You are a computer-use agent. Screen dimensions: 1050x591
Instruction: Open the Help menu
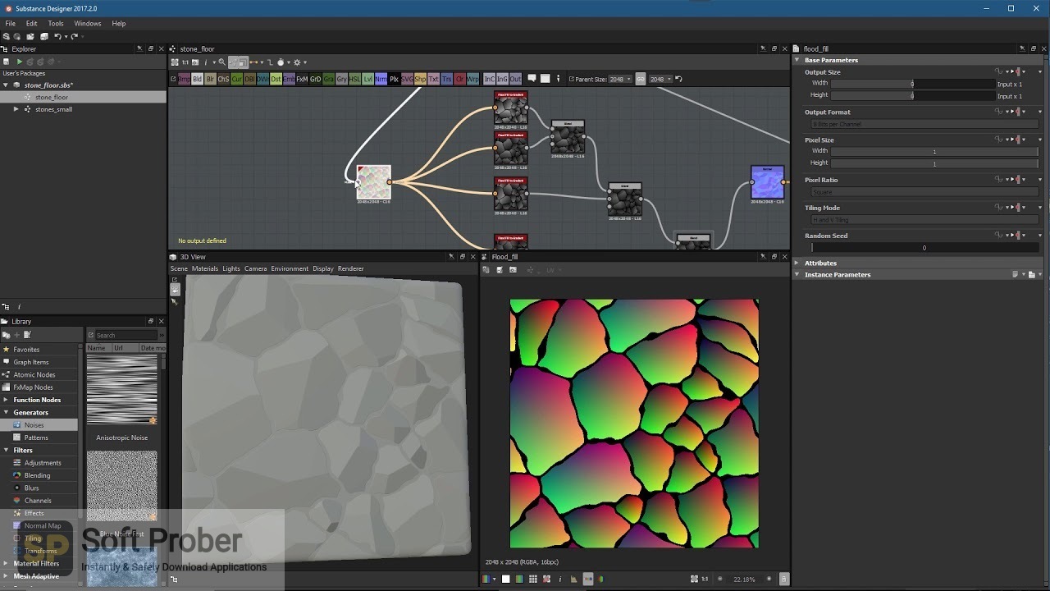(119, 23)
